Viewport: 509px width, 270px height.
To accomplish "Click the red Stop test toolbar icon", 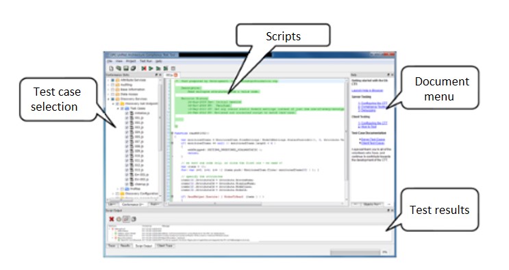I will tap(144, 68).
